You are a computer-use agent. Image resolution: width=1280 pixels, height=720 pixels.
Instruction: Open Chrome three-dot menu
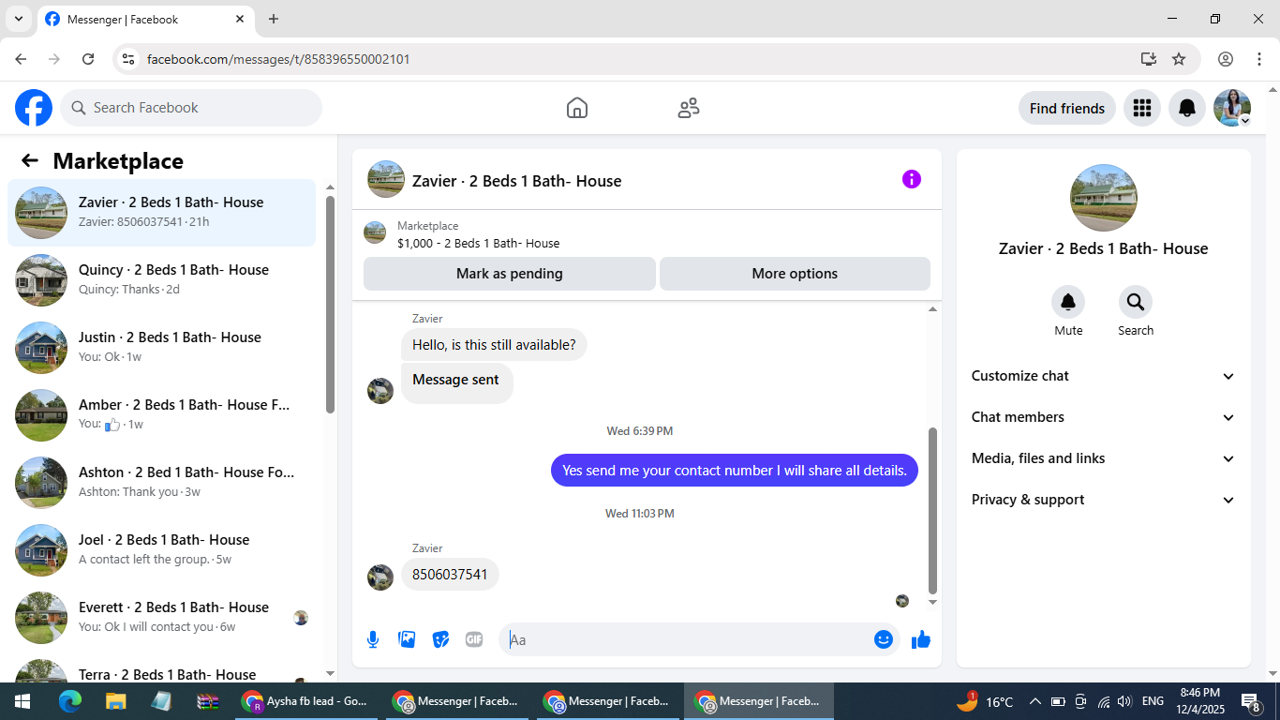[1259, 59]
